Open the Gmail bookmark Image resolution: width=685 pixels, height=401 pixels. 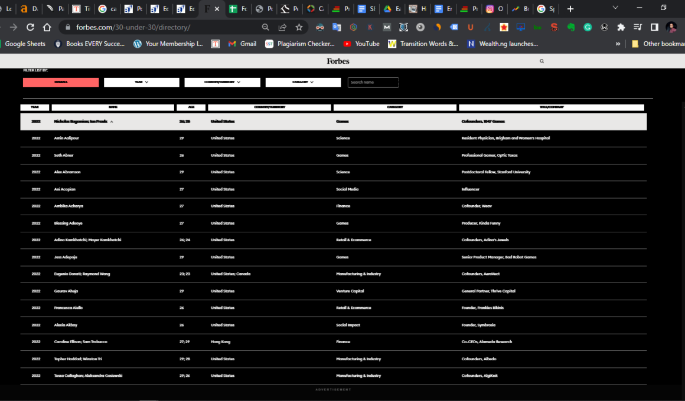[242, 44]
